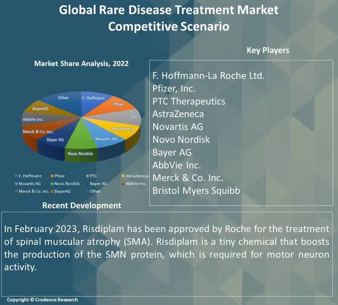Click the 'Market Share Analysis, 2022' chart title
The width and height of the screenshot is (338, 305).
[81, 63]
